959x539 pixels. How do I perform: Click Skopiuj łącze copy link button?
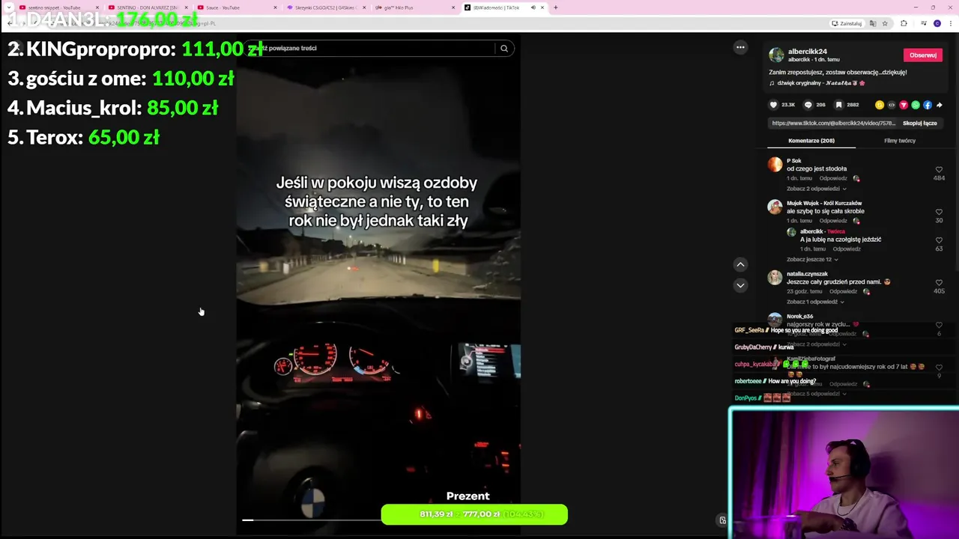[x=919, y=123]
